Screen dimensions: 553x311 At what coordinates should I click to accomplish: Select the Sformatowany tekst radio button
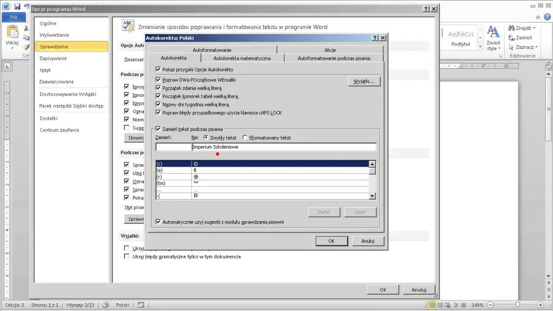pyautogui.click(x=245, y=138)
